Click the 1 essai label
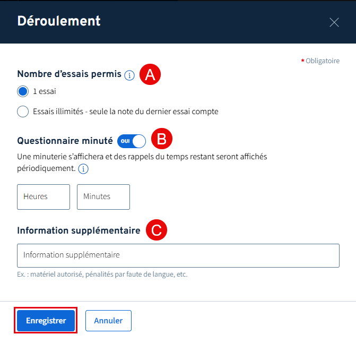356x343 pixels. click(45, 91)
